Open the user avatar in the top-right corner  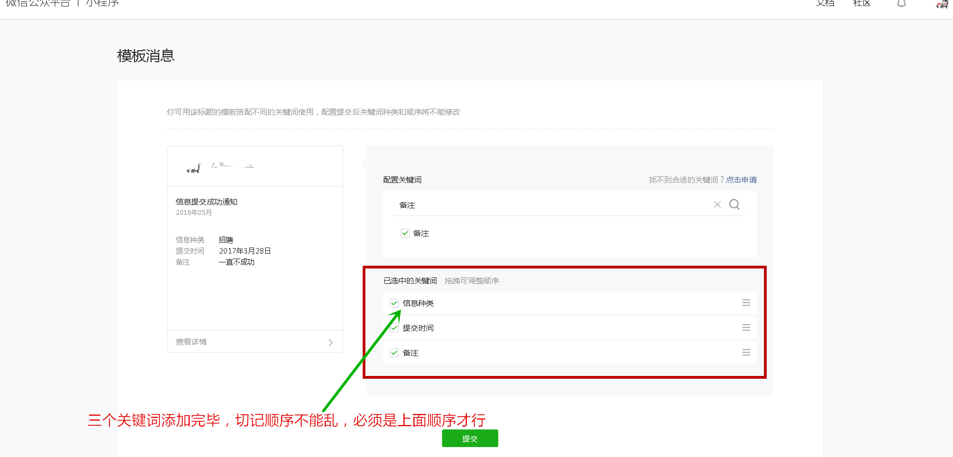pos(941,3)
